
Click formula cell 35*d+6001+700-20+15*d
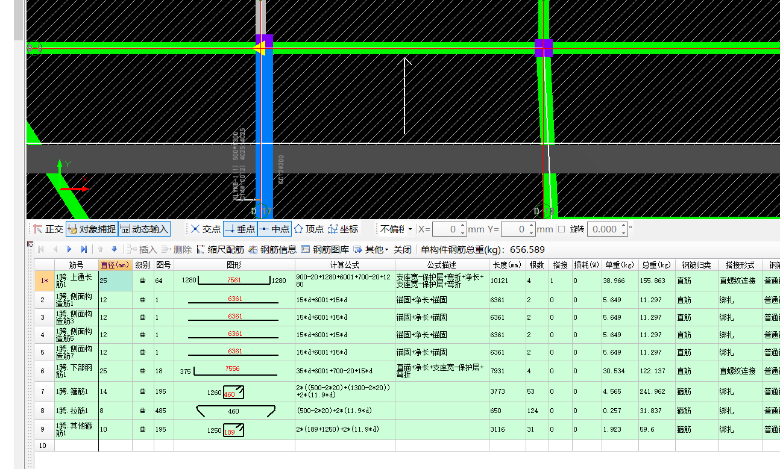pos(345,371)
